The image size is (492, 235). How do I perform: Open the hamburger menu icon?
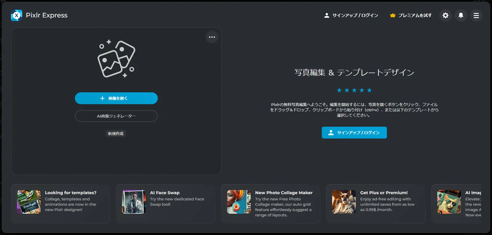pyautogui.click(x=476, y=15)
